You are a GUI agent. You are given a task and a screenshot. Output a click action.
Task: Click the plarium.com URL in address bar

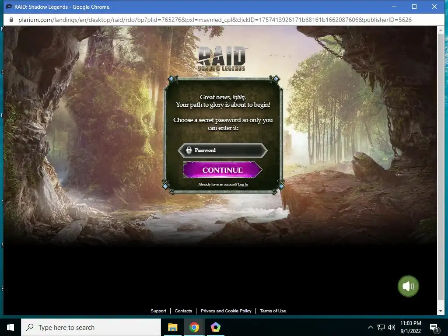click(215, 20)
